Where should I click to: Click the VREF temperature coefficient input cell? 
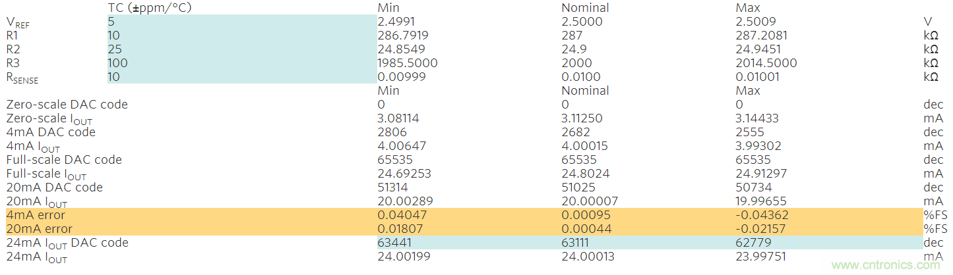pos(241,22)
